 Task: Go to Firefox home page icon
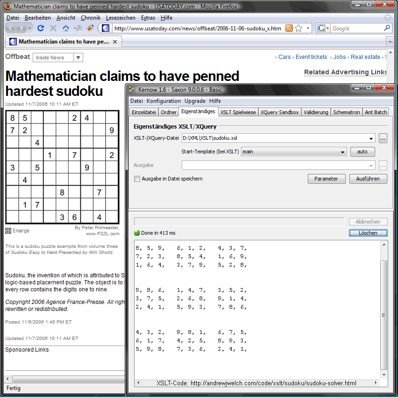66,28
